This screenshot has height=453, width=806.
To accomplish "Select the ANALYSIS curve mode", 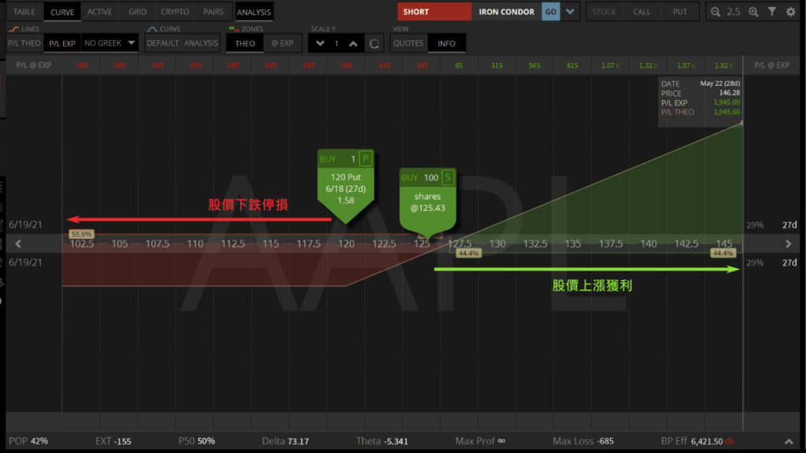I will (x=201, y=43).
